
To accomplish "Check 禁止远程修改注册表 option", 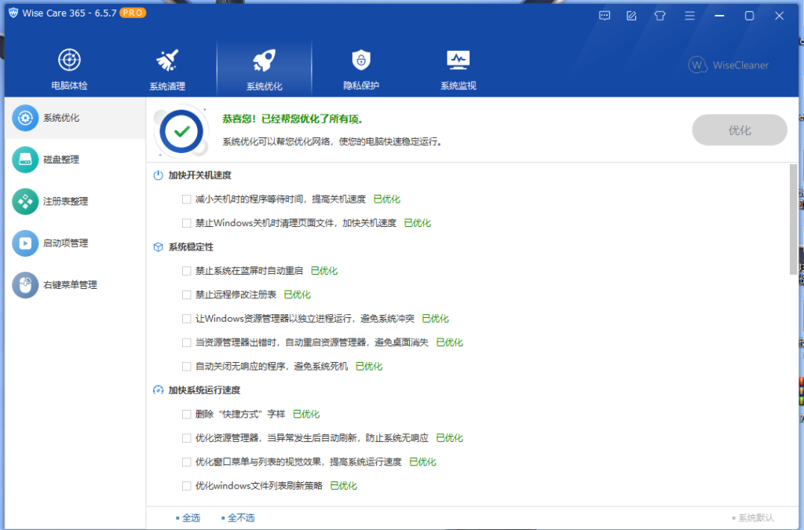I will pyautogui.click(x=187, y=294).
